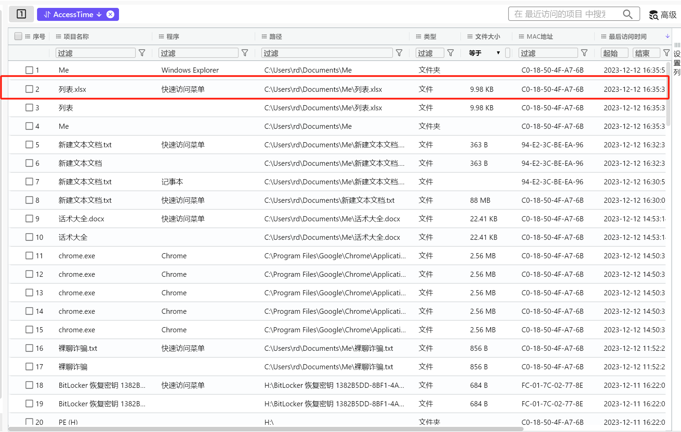
Task: Click the numbered panel icon at top-left
Action: click(x=21, y=14)
